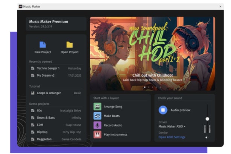Click the "Arrange Song" layout label
The image size is (231, 154).
click(x=113, y=107)
